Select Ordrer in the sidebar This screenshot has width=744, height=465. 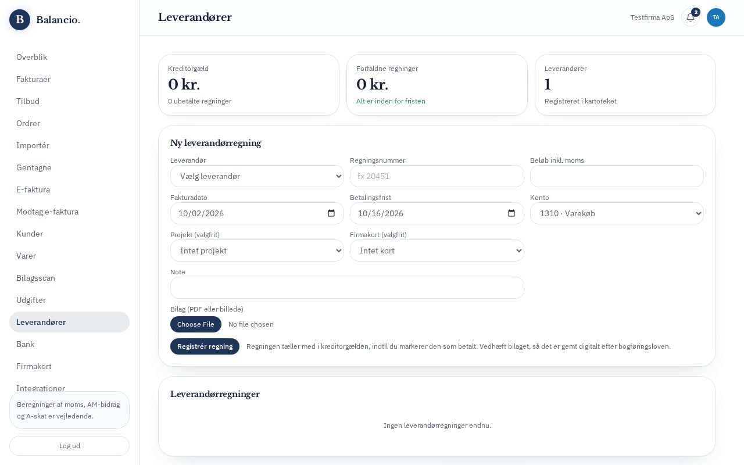point(69,123)
